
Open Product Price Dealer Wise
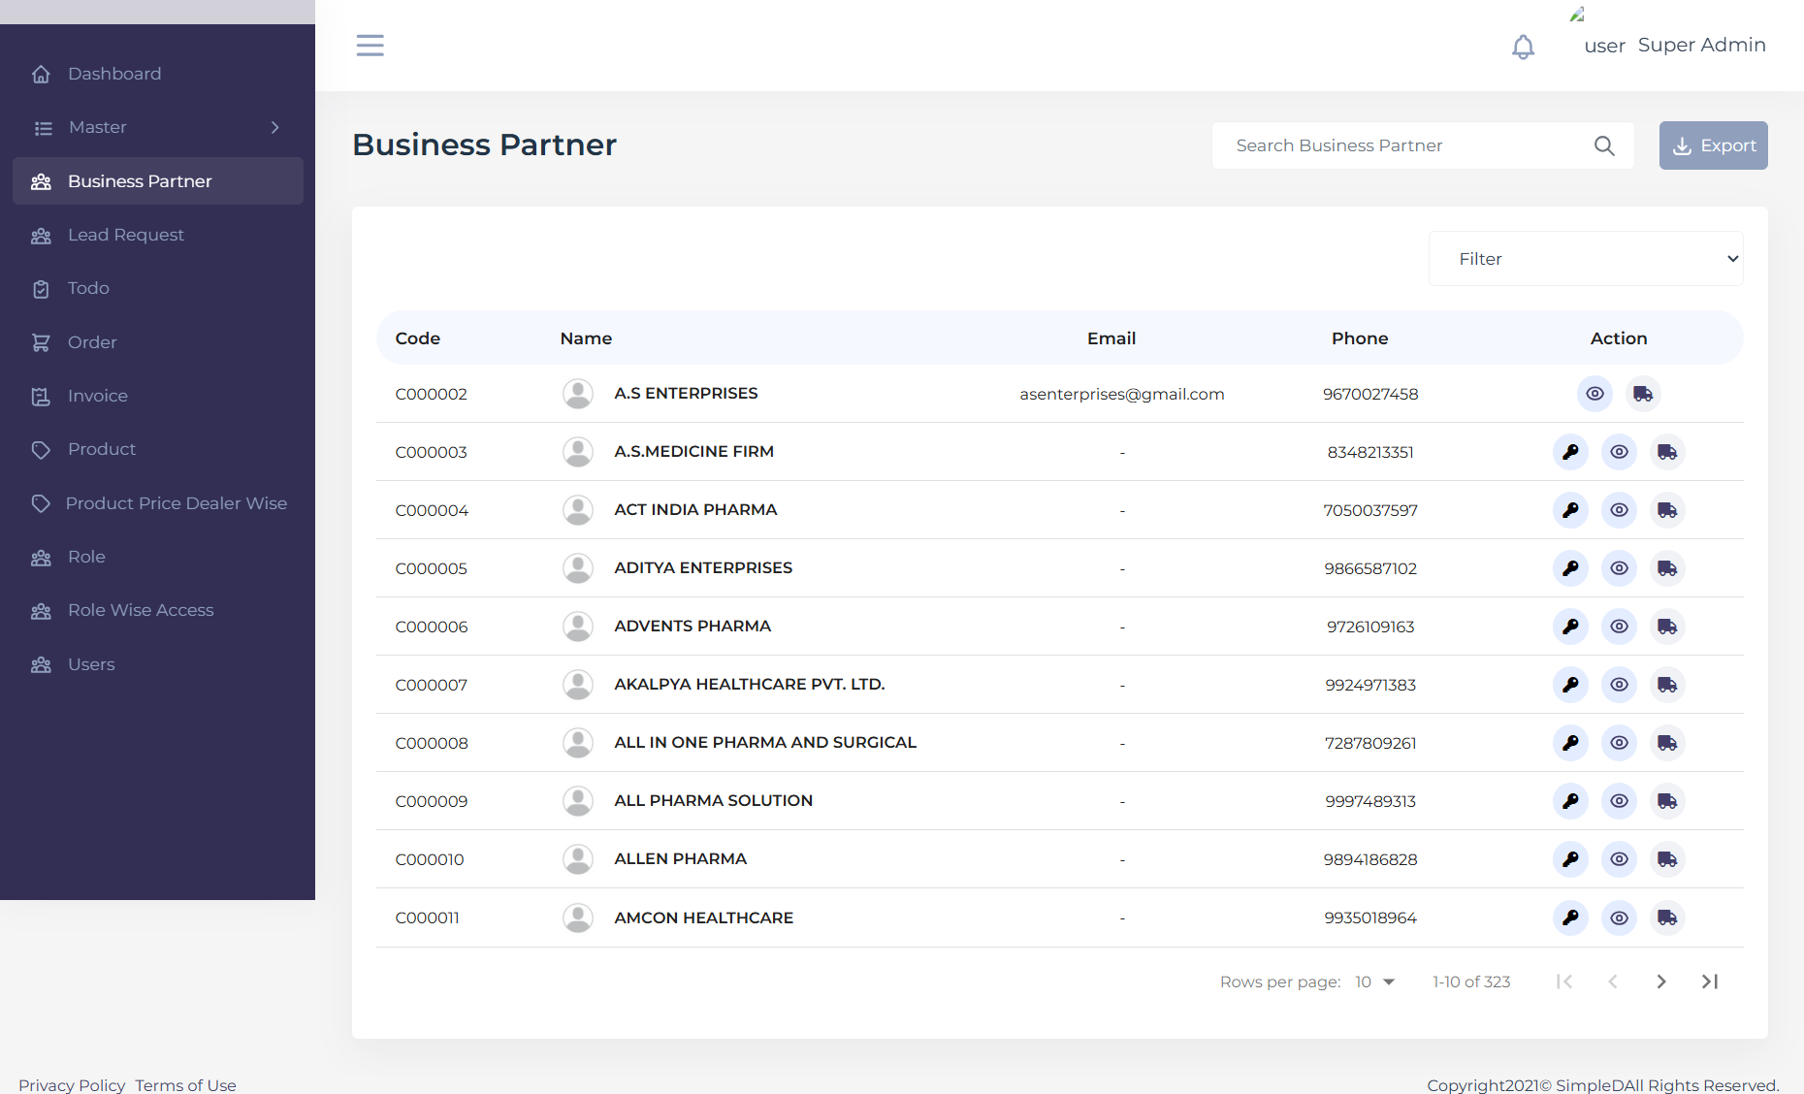click(157, 503)
